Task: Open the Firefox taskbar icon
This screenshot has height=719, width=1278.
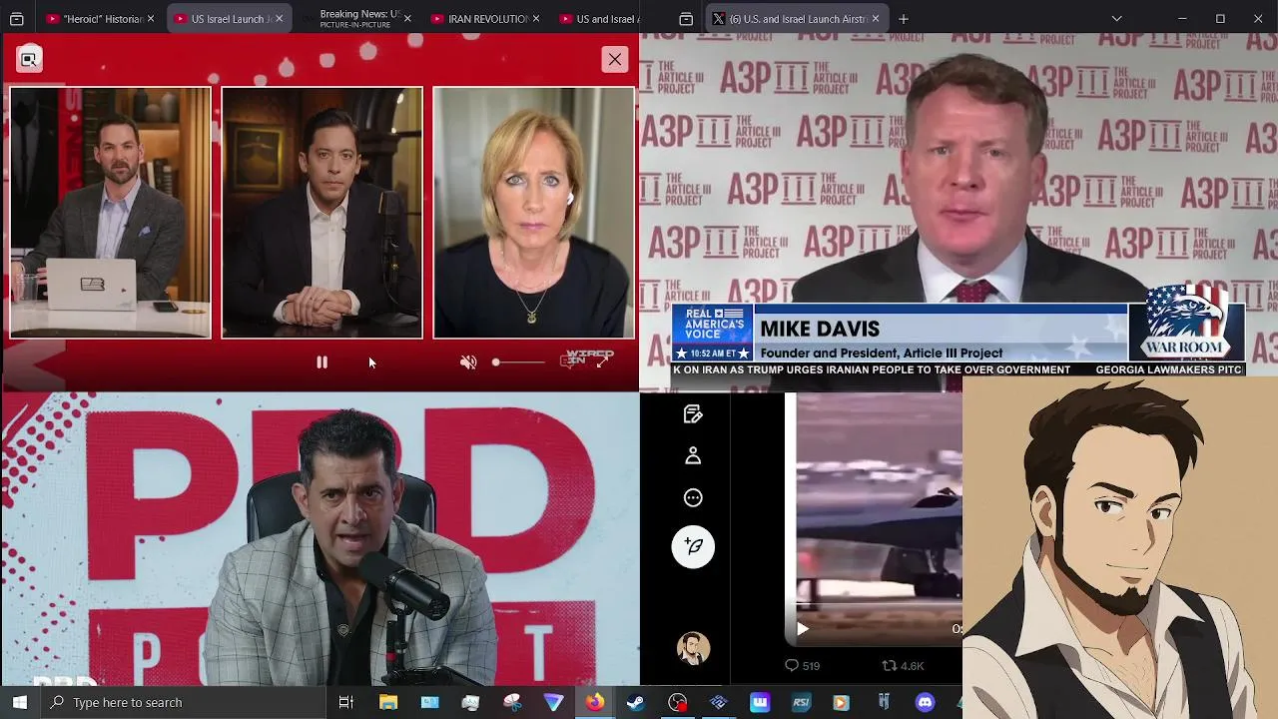Action: click(x=594, y=702)
